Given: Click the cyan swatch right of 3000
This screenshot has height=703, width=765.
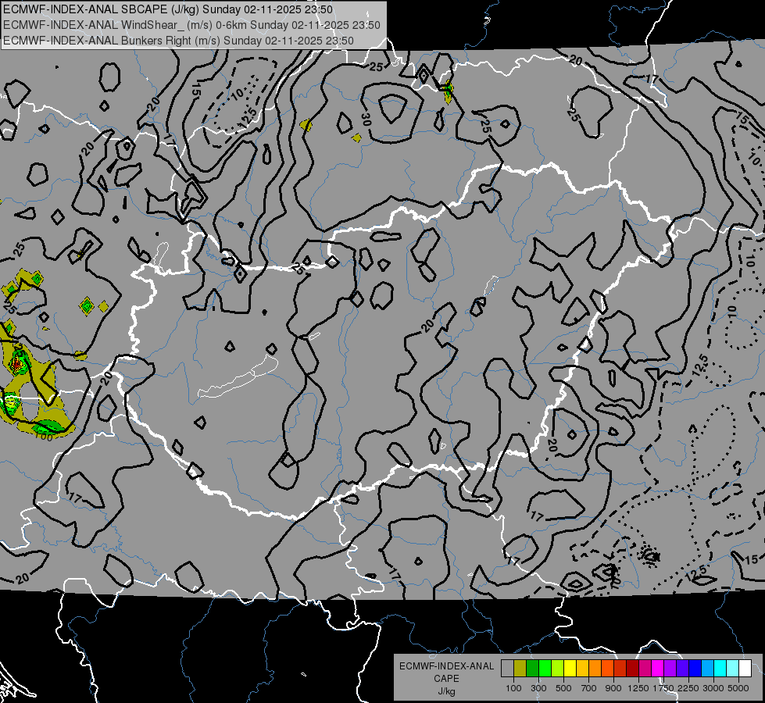Looking at the screenshot, I should (x=720, y=668).
